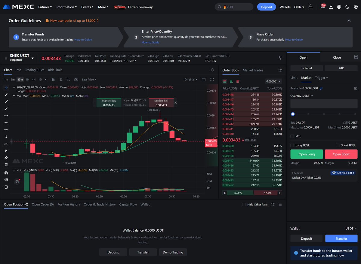Open ticker bar preferences sliders icon
This screenshot has width=361, height=264.
click(280, 58)
